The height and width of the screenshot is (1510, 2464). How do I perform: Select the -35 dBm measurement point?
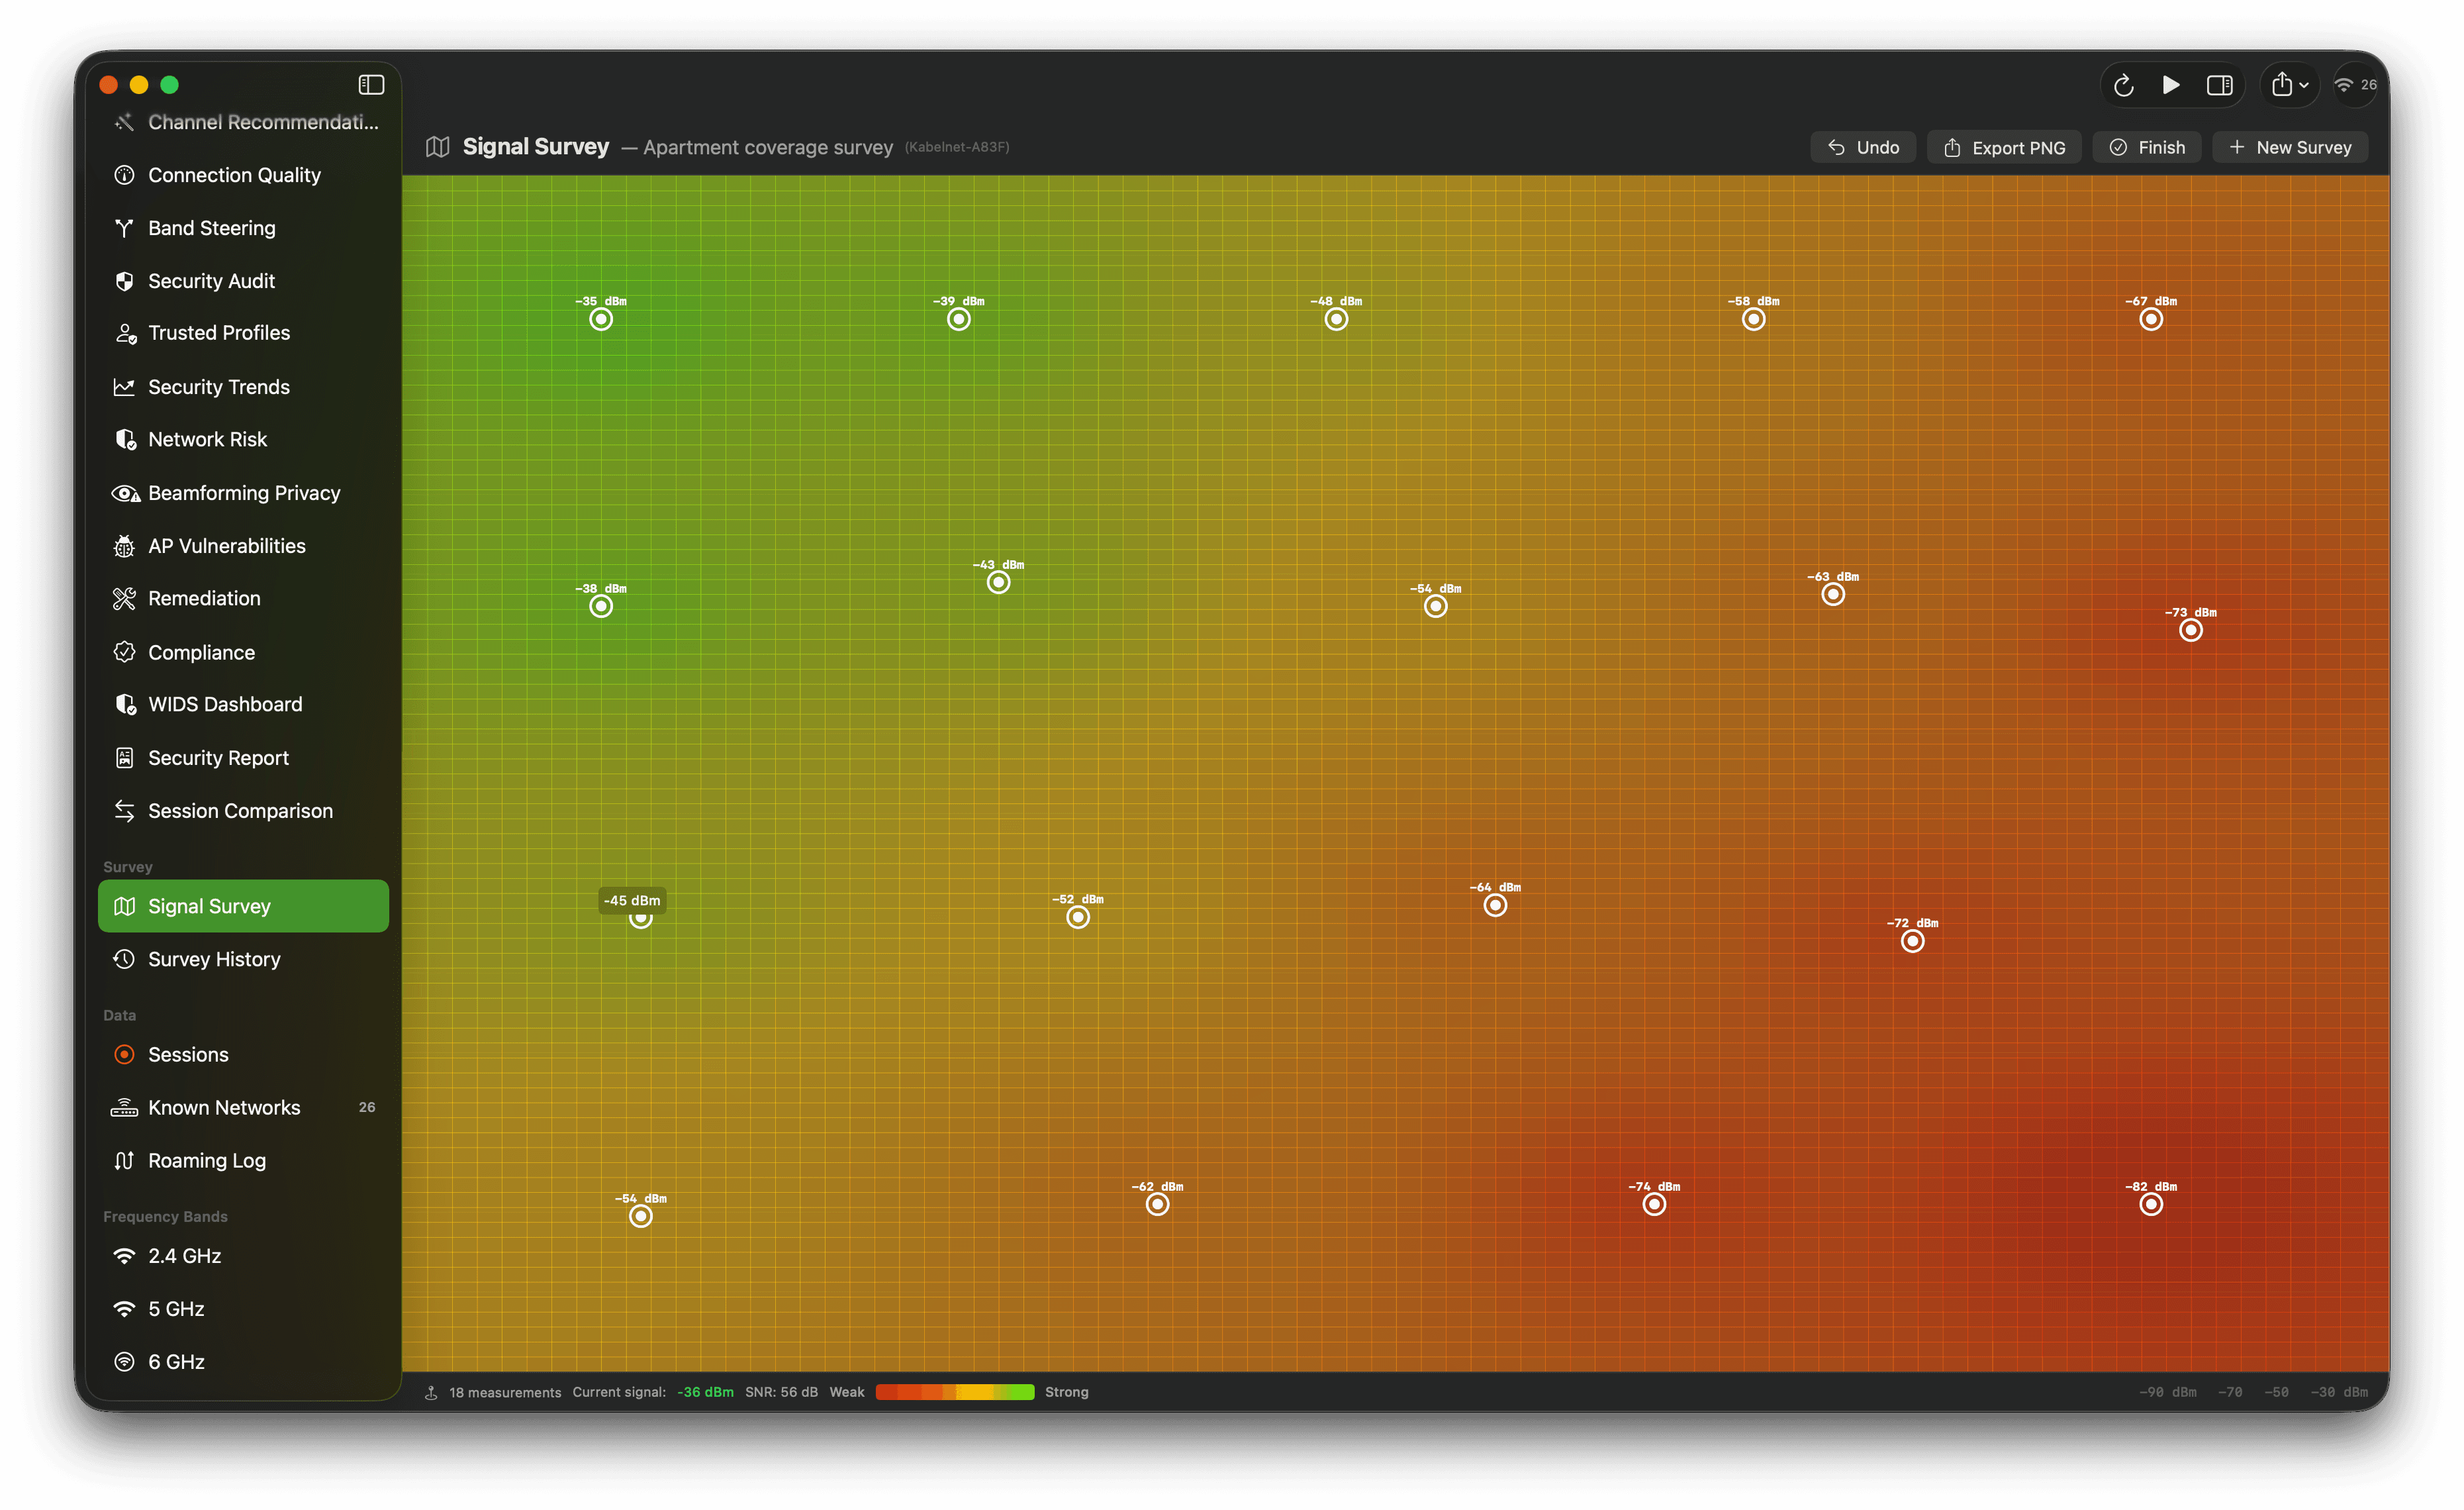click(x=601, y=319)
